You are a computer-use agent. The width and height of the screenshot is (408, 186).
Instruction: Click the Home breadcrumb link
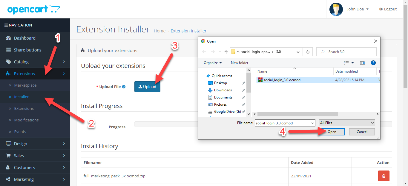click(x=159, y=31)
